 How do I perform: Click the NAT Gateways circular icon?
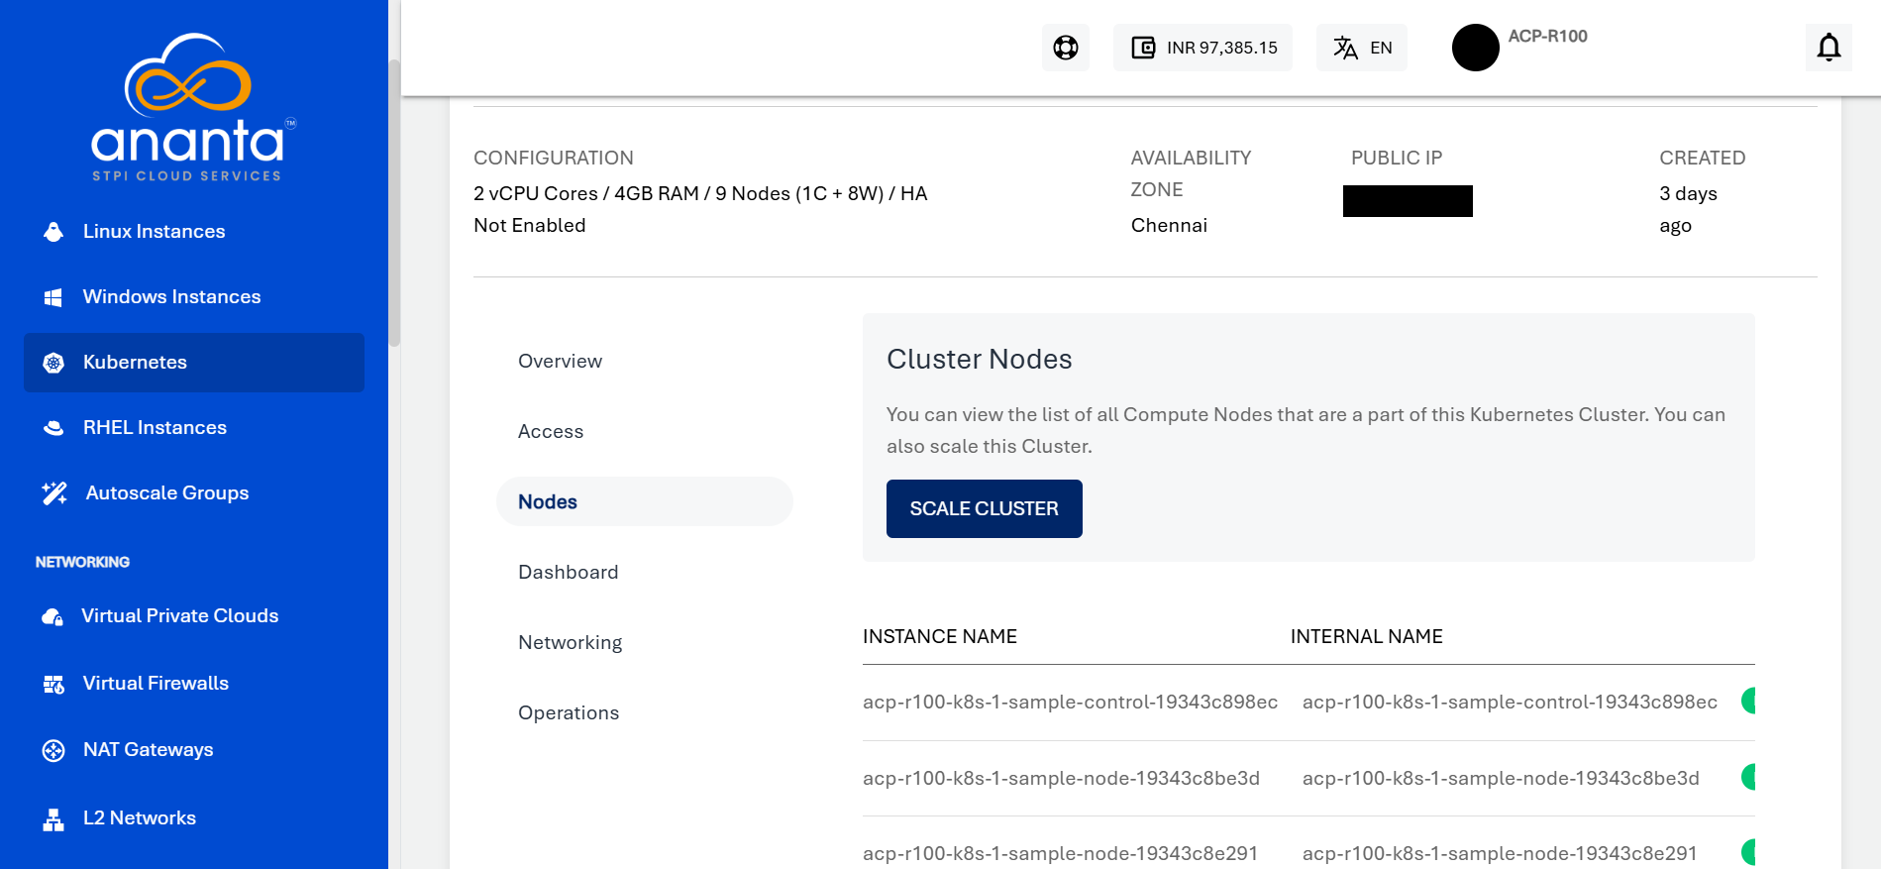[53, 750]
